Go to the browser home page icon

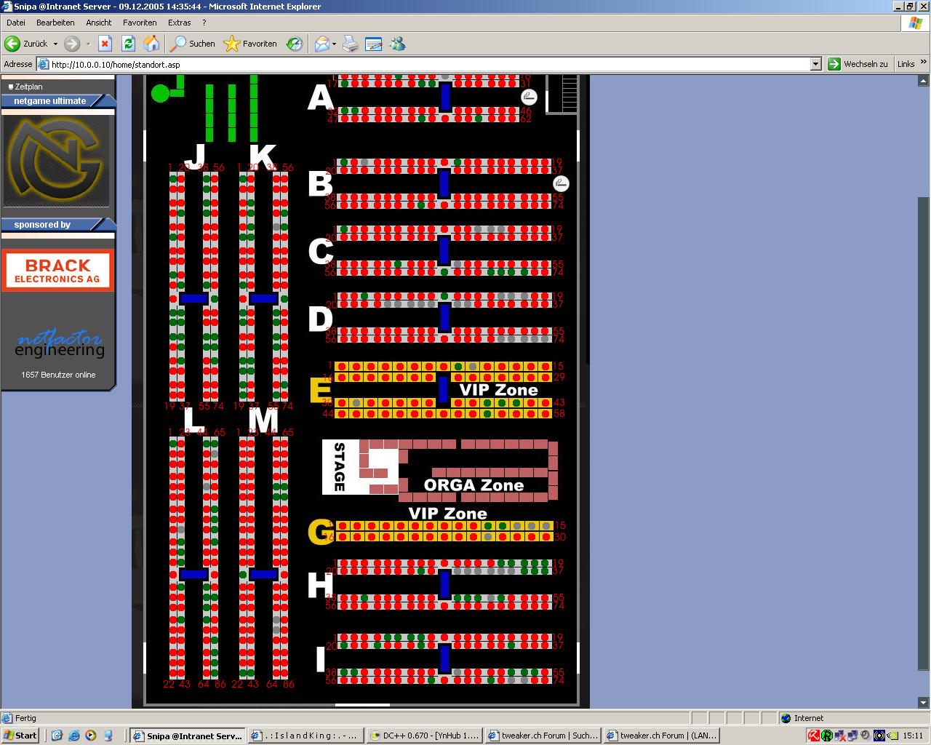click(x=151, y=44)
